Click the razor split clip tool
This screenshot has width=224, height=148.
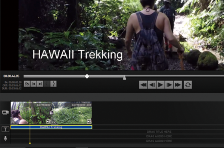click(x=27, y=84)
